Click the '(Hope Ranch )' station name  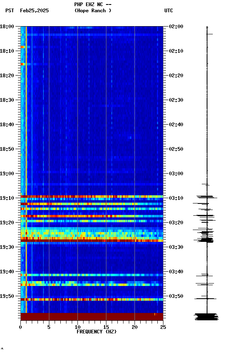(x=93, y=11)
